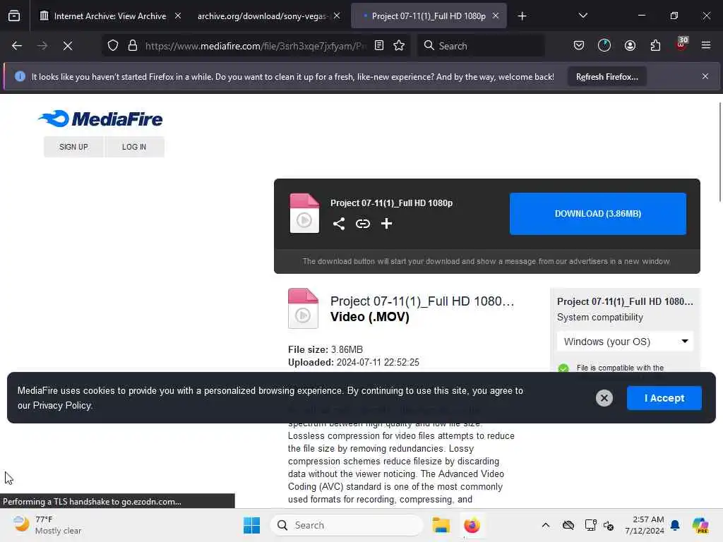Open a new tab with plus button

pos(522,16)
